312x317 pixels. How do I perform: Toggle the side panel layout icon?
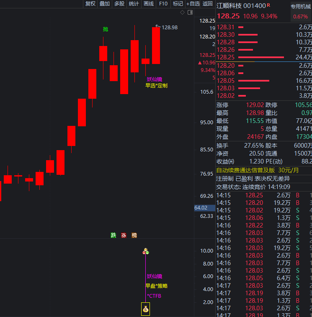190,13
